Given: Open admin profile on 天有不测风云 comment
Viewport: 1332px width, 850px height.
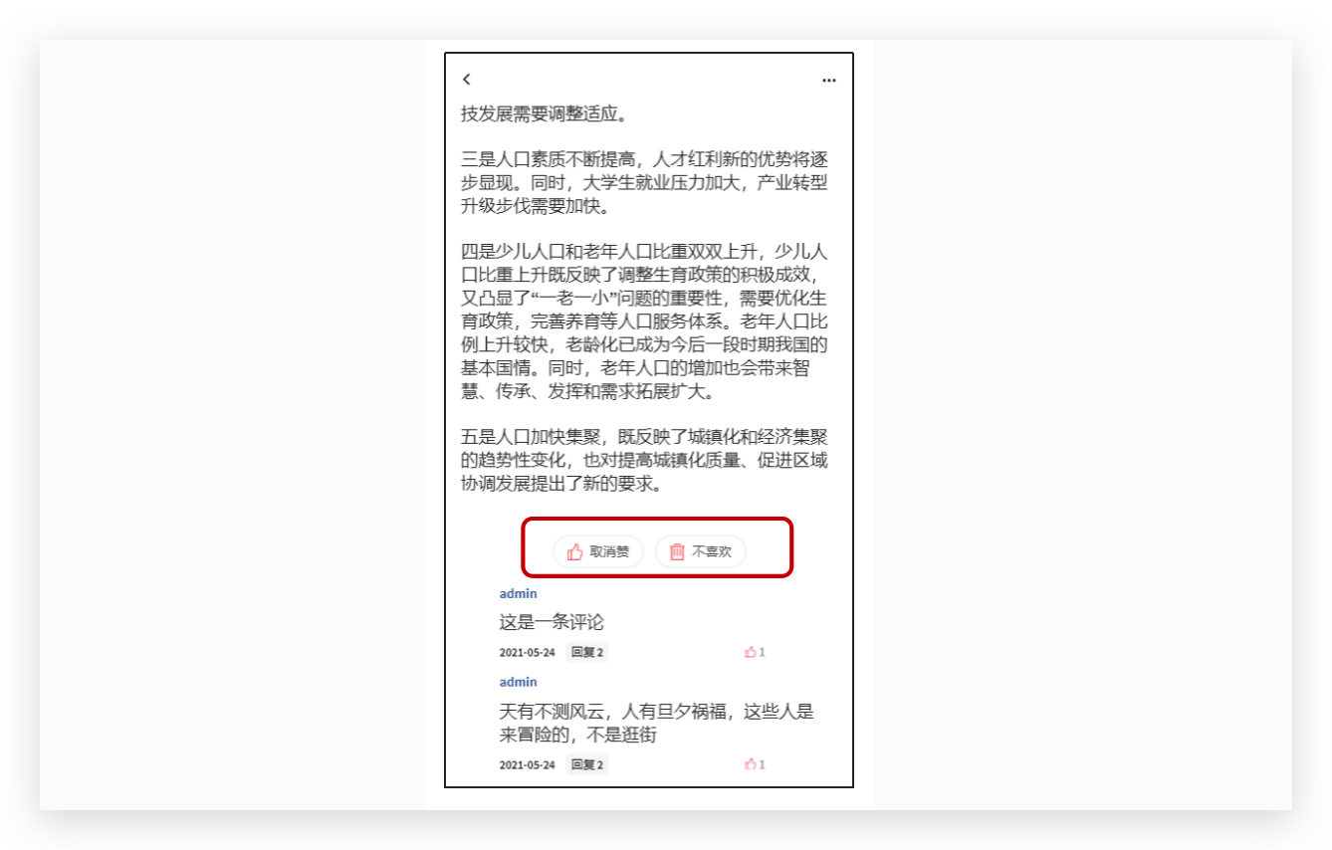Looking at the screenshot, I should (518, 683).
